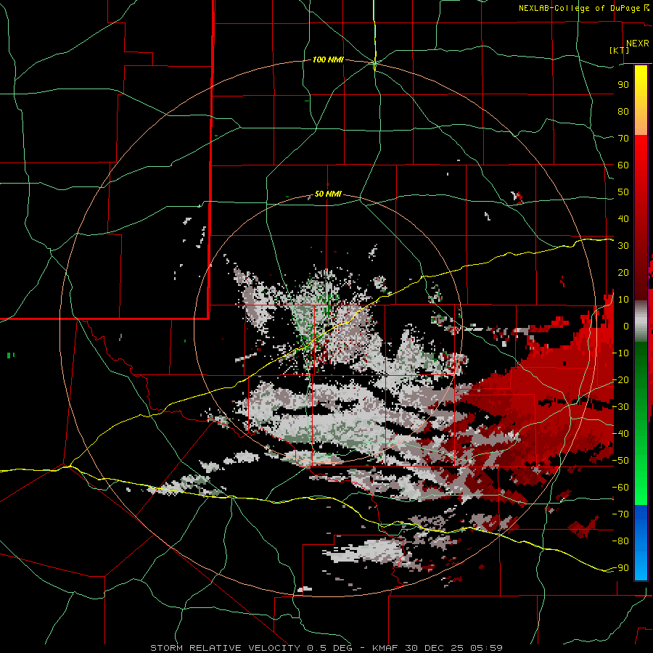Click the 20 value on velocity scale
This screenshot has width=653, height=653.
623,273
